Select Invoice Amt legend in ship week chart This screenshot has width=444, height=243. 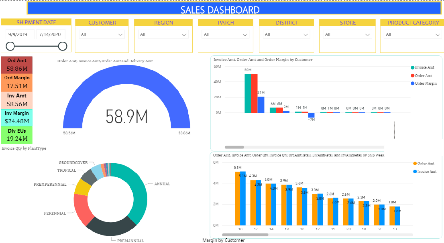pos(425,172)
